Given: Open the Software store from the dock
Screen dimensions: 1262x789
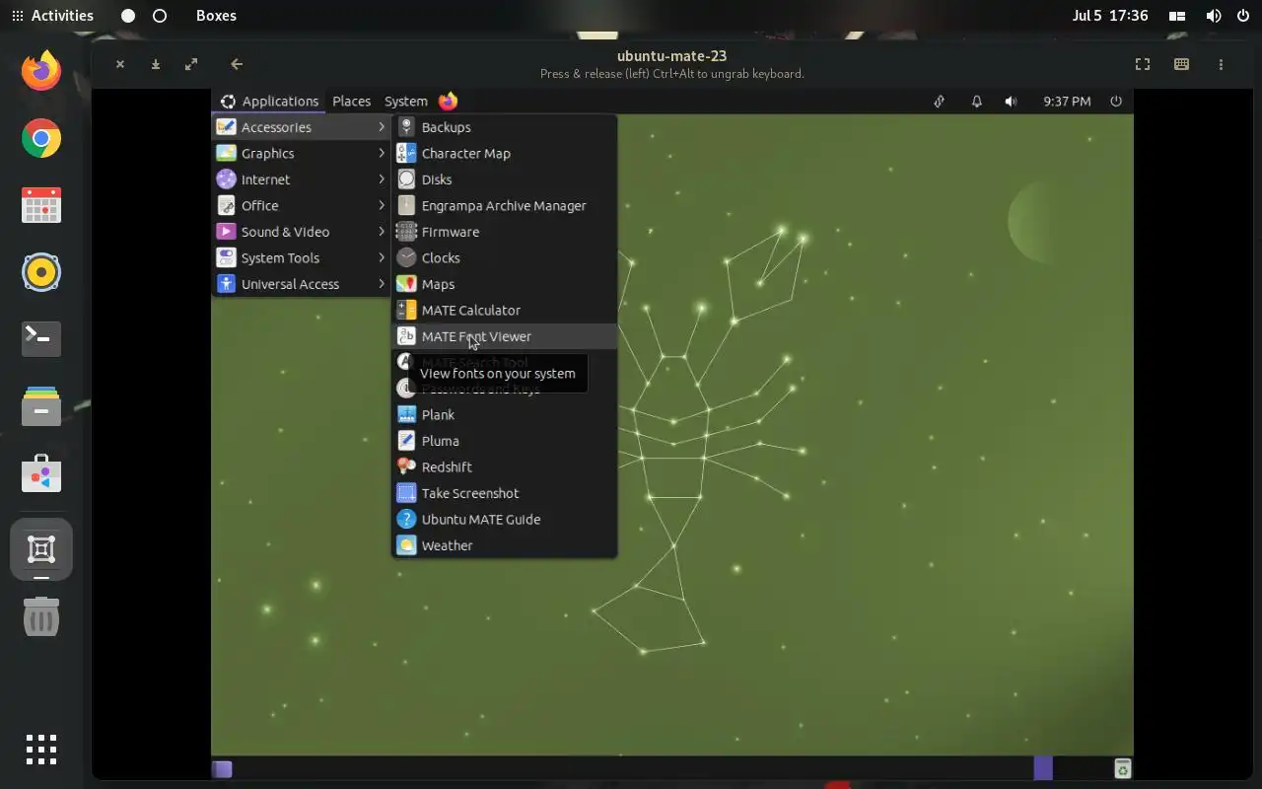Looking at the screenshot, I should point(41,474).
